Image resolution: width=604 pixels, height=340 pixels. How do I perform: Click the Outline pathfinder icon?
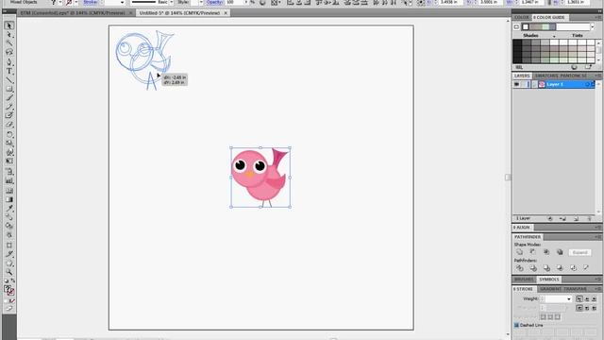tap(573, 268)
